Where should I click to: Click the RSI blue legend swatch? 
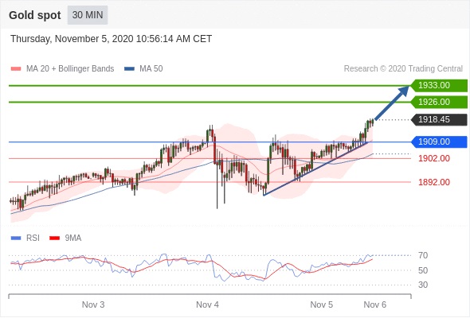16,238
